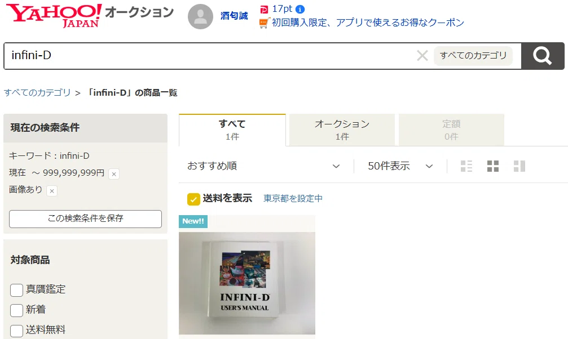The width and height of the screenshot is (568, 339).
Task: Open the 17pt points link
Action: tap(282, 9)
